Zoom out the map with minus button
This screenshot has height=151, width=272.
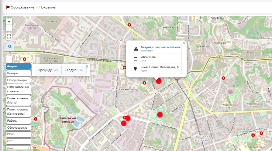point(9,28)
